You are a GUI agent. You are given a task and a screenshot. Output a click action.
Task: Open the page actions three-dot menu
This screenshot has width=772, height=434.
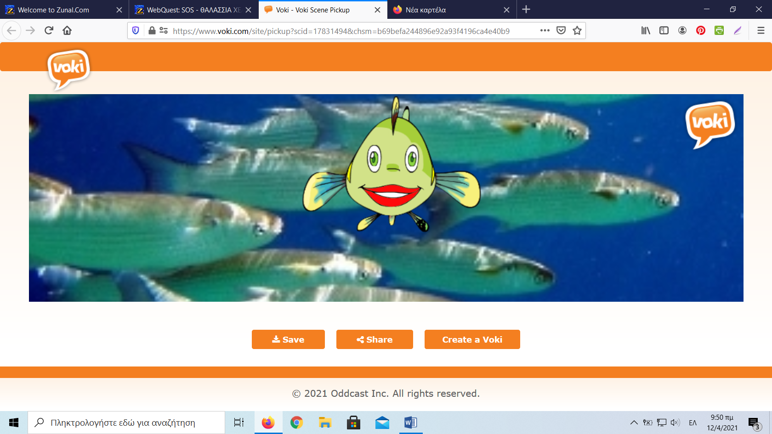(x=545, y=31)
